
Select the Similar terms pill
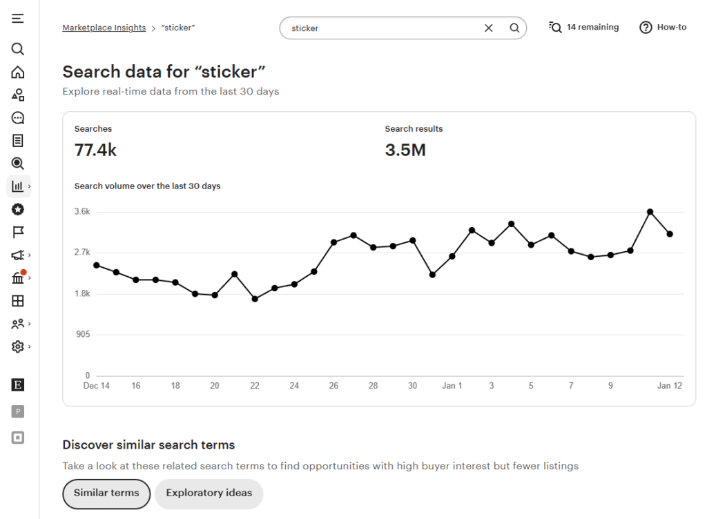pyautogui.click(x=106, y=493)
